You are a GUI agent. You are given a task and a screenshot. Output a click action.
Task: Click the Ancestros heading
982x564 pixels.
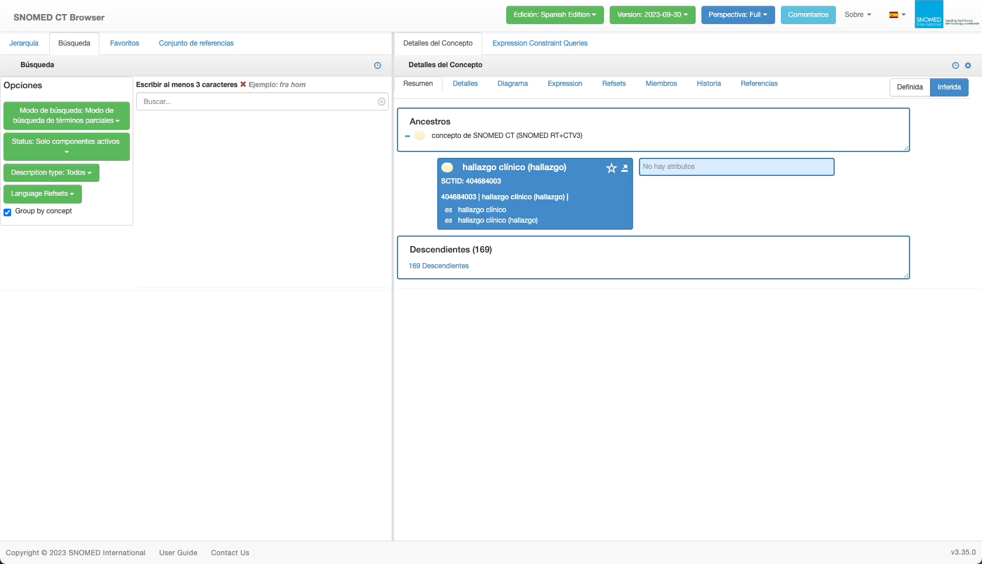click(x=430, y=122)
